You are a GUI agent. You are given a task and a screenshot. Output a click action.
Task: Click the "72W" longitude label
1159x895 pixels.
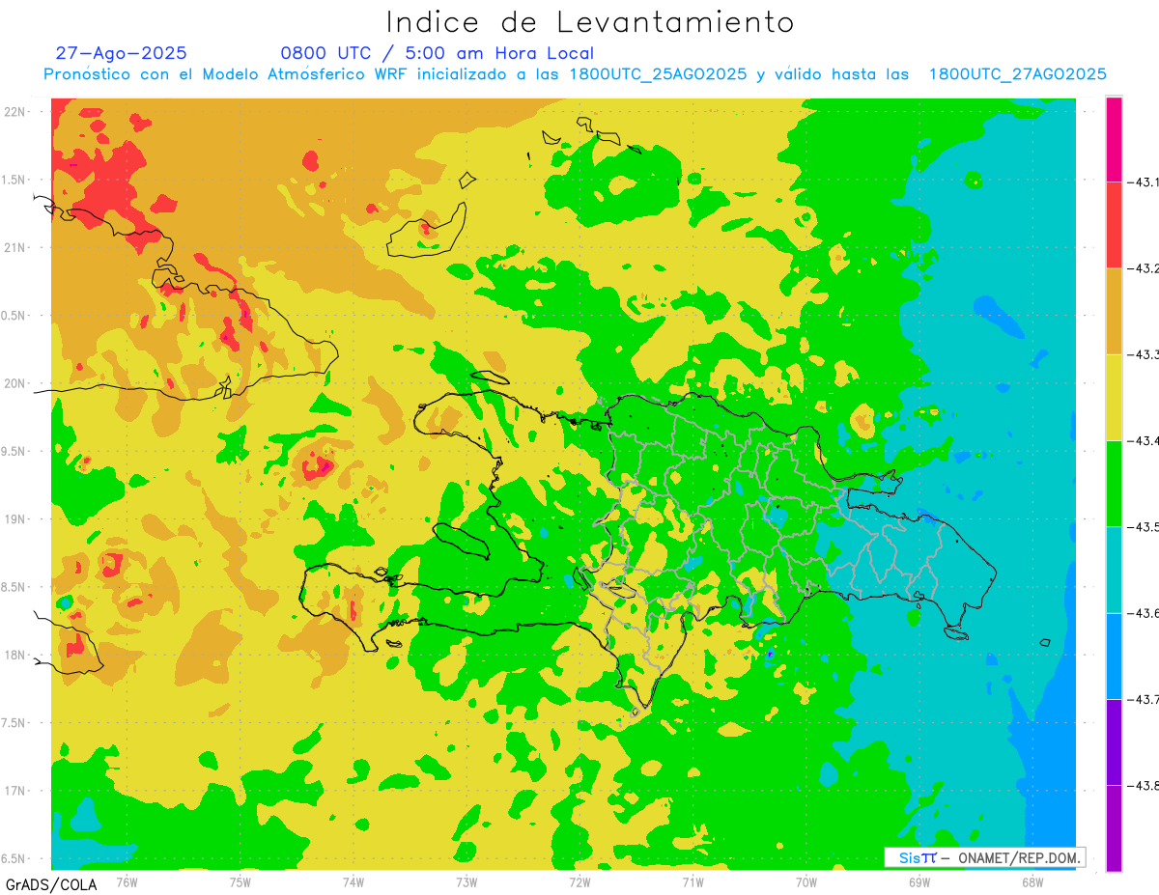pos(579,881)
